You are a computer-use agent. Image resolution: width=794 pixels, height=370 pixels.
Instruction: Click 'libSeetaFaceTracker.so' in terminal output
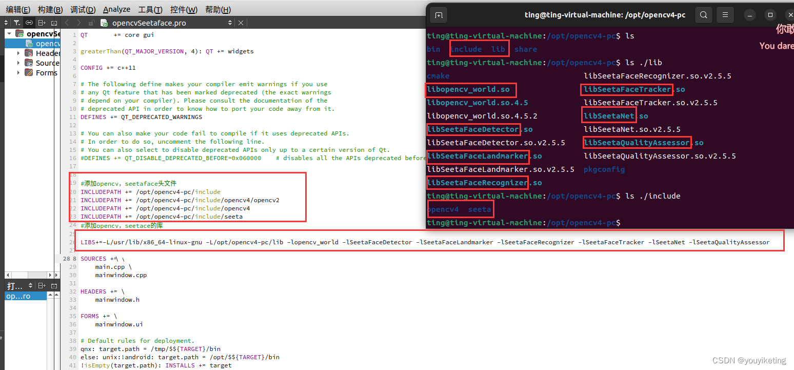pos(634,89)
